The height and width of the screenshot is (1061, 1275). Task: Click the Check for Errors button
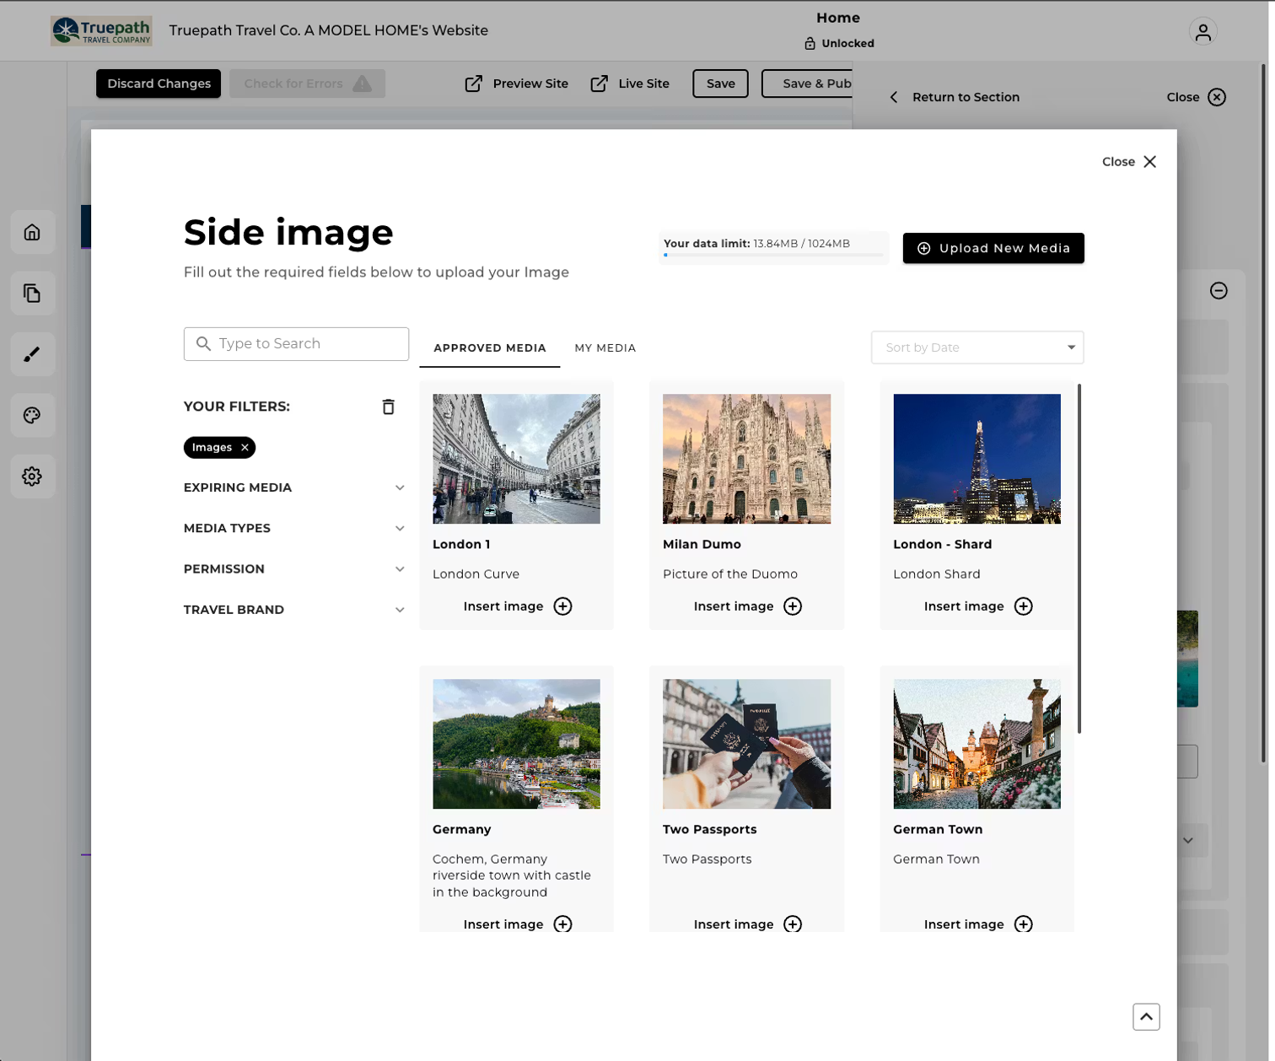click(x=307, y=83)
